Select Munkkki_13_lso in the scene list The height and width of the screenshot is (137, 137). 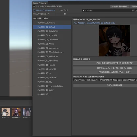pyautogui.click(x=52, y=73)
